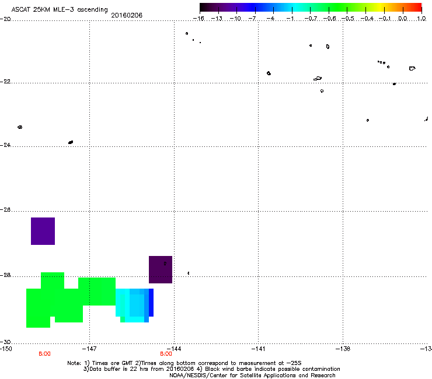Click the -150 longitude axis label
432x379 pixels.
click(6, 349)
